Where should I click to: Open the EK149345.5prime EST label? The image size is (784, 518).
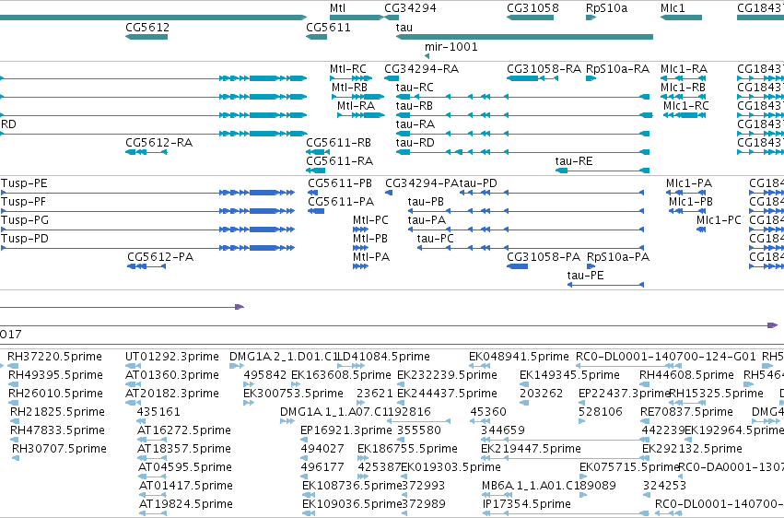click(x=569, y=375)
